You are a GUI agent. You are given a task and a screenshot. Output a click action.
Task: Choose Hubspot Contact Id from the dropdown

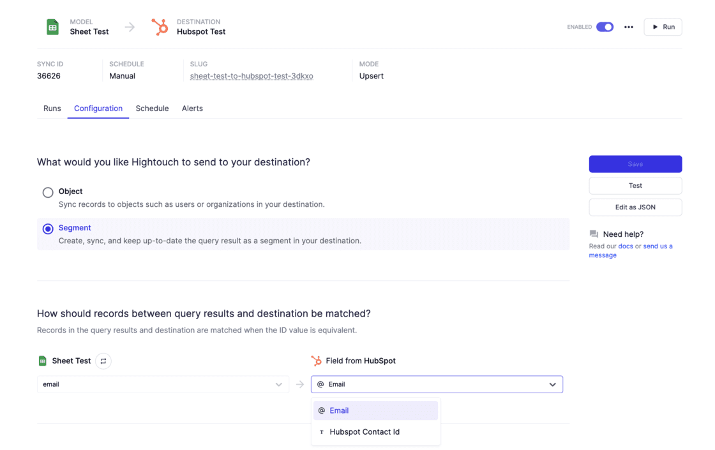(365, 431)
